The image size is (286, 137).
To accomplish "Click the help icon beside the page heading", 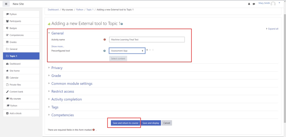I will pyautogui.click(x=122, y=24).
